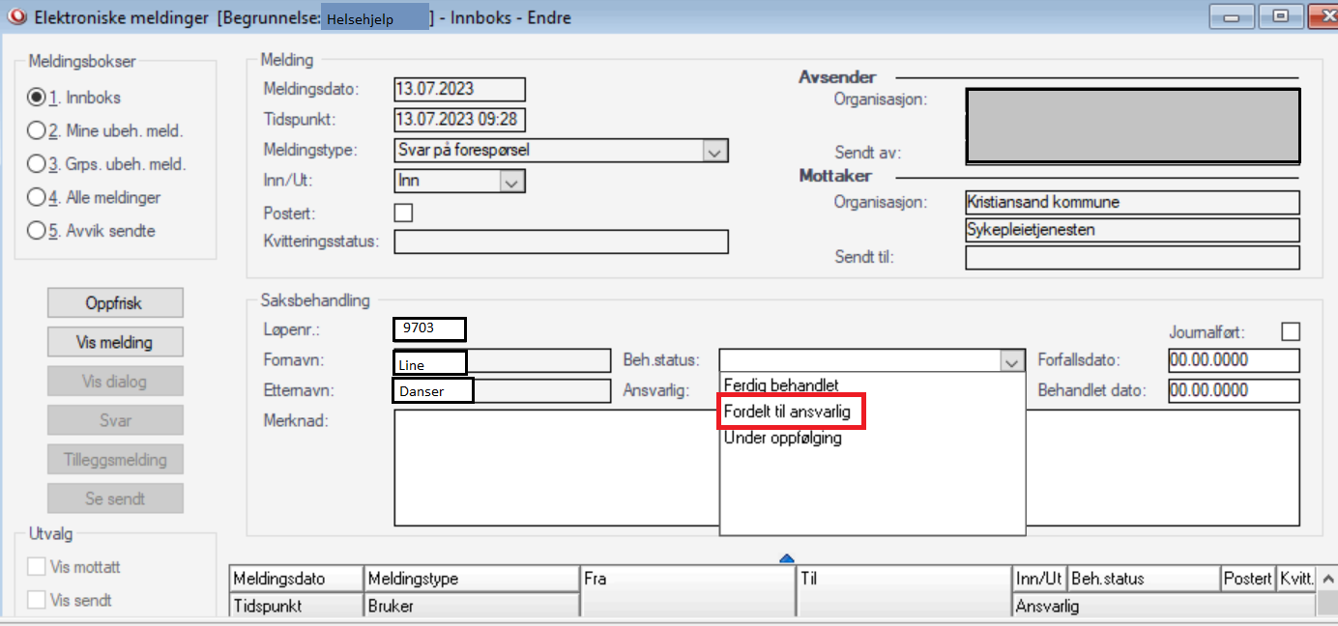Tick the Journalført checkbox
Screen dimensions: 1338x626
click(x=1290, y=331)
